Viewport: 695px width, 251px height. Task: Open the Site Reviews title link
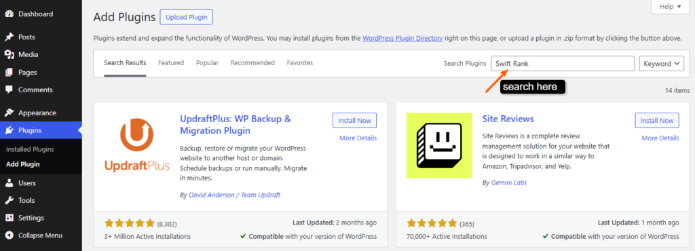[508, 119]
